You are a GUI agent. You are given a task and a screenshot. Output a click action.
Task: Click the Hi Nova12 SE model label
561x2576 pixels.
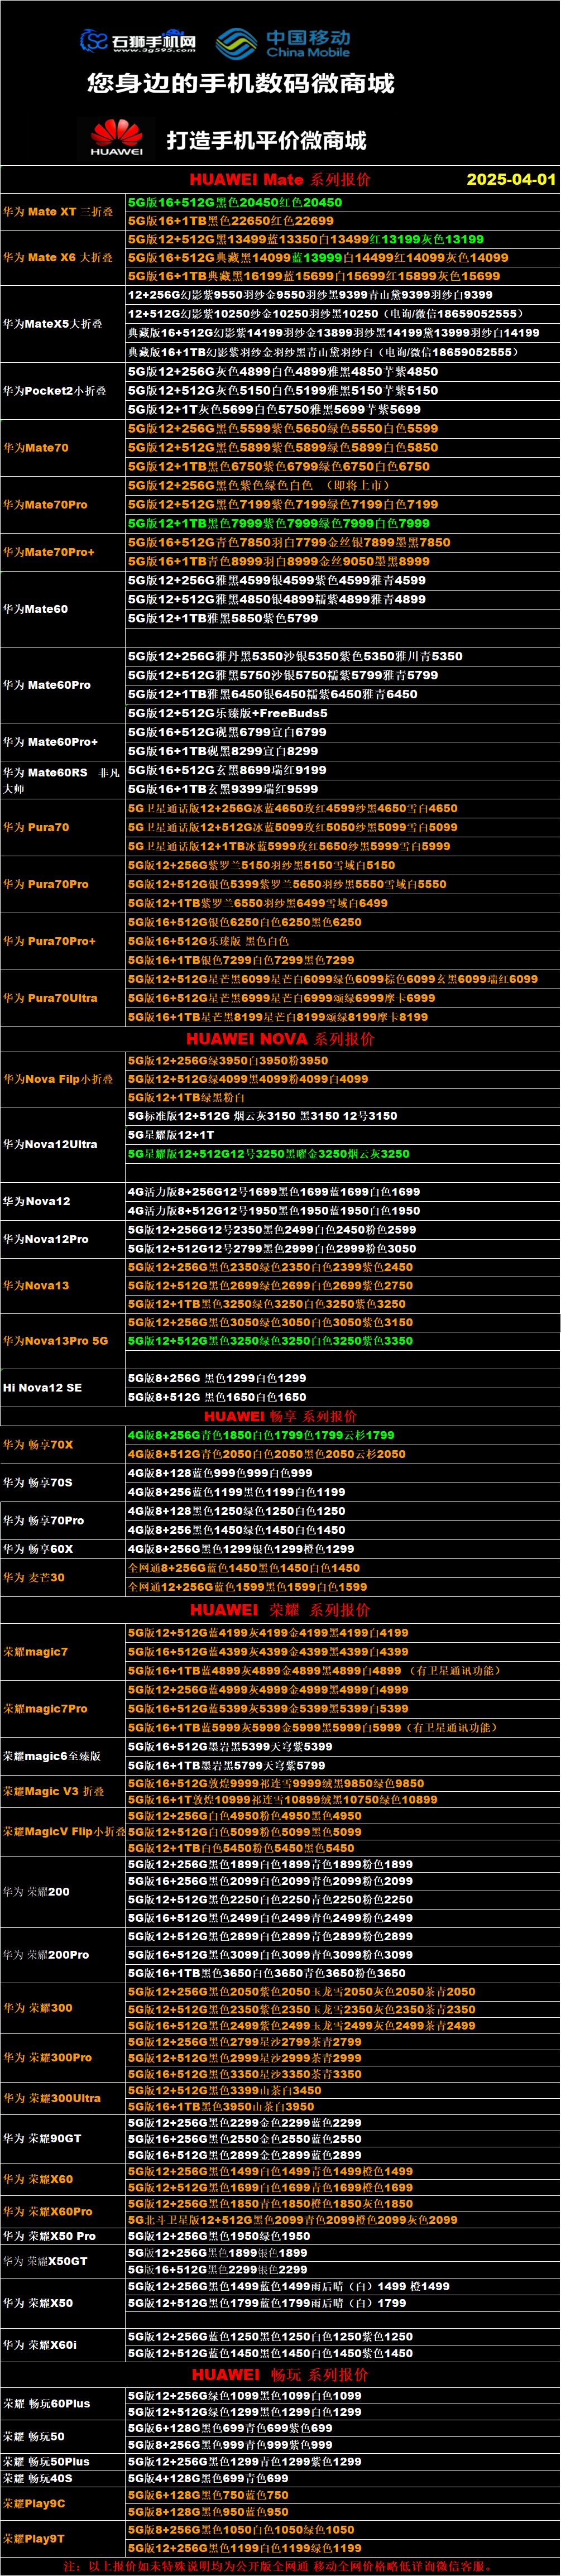[x=42, y=1388]
